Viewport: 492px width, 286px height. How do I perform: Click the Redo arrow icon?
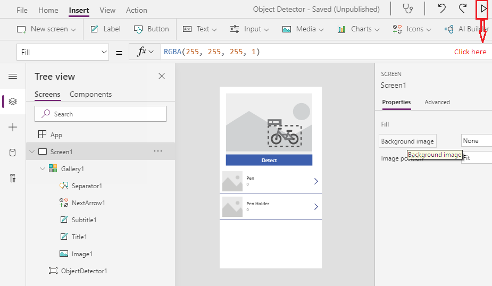463,9
